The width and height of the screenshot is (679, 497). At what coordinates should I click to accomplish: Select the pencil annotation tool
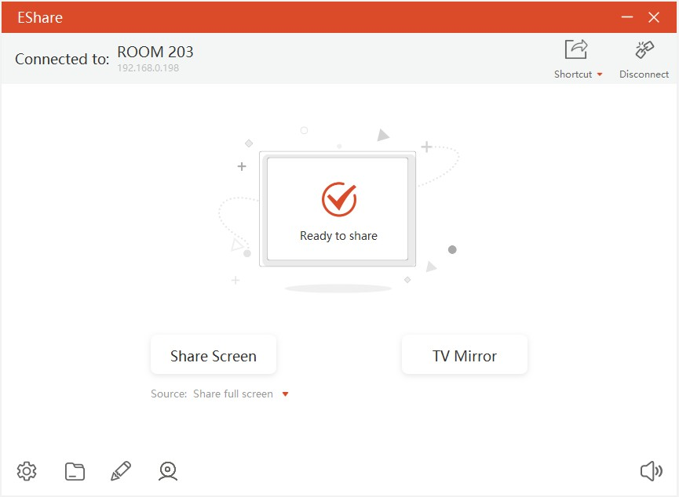click(x=121, y=471)
